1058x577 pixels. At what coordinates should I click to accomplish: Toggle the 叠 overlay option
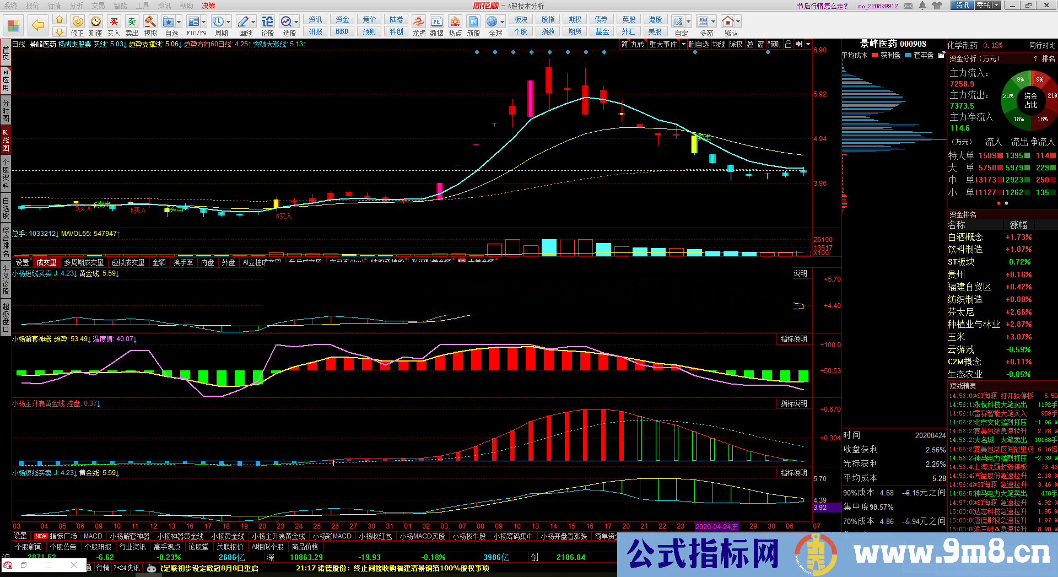click(x=750, y=44)
